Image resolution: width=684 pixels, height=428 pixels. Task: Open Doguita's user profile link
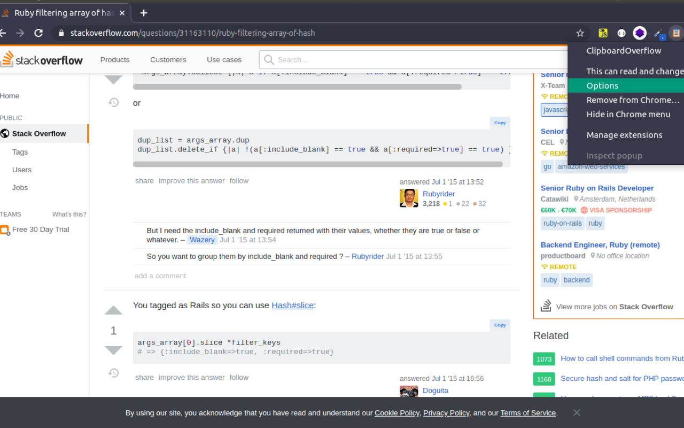pyautogui.click(x=436, y=391)
